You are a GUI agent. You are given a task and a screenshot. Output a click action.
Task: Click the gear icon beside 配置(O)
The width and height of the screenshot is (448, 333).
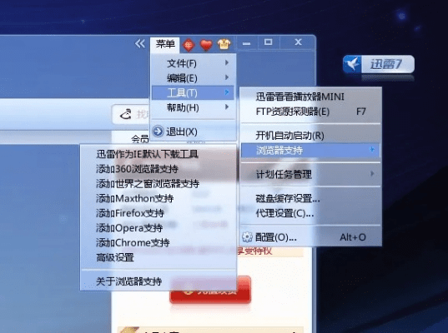coord(247,237)
